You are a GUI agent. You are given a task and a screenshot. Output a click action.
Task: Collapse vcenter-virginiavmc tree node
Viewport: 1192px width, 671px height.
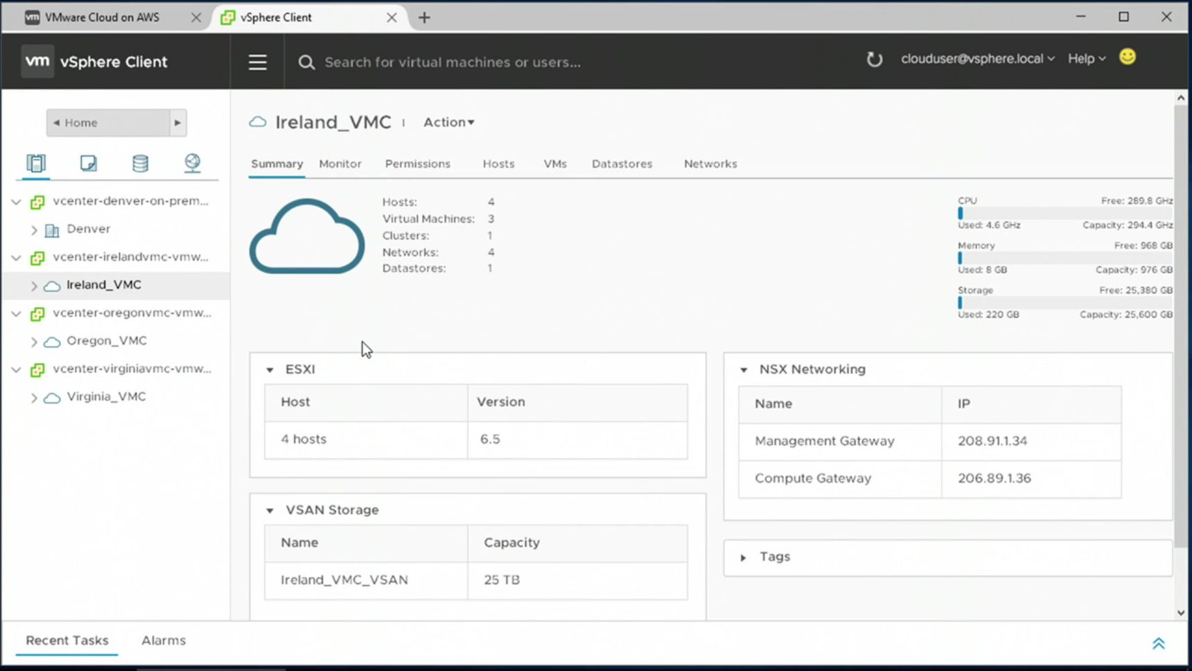pos(16,369)
